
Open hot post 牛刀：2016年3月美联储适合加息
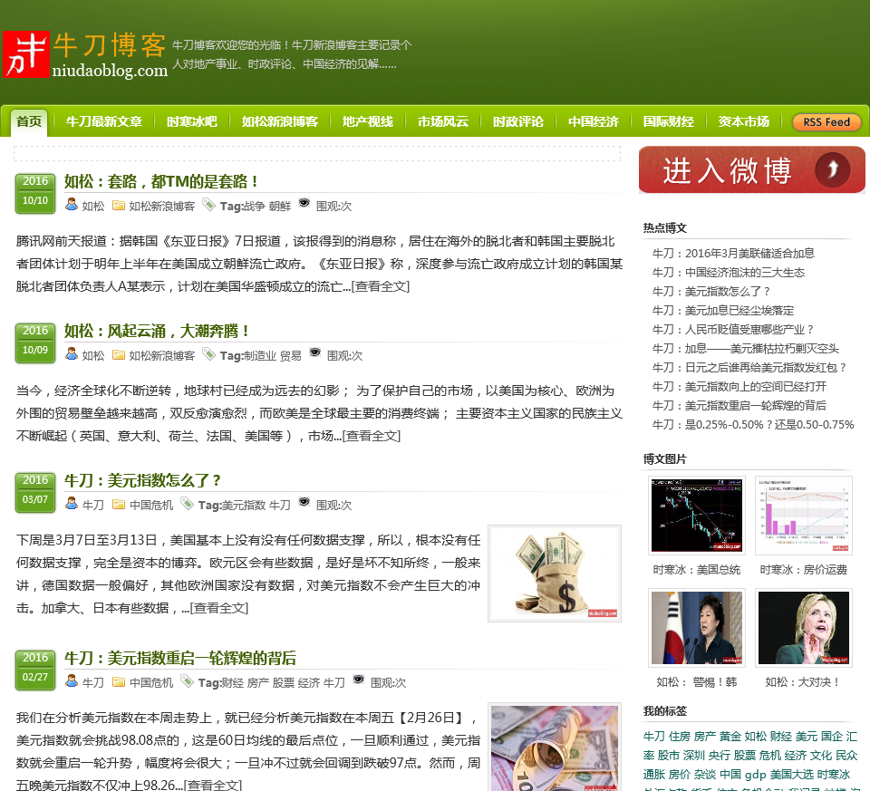click(x=733, y=254)
